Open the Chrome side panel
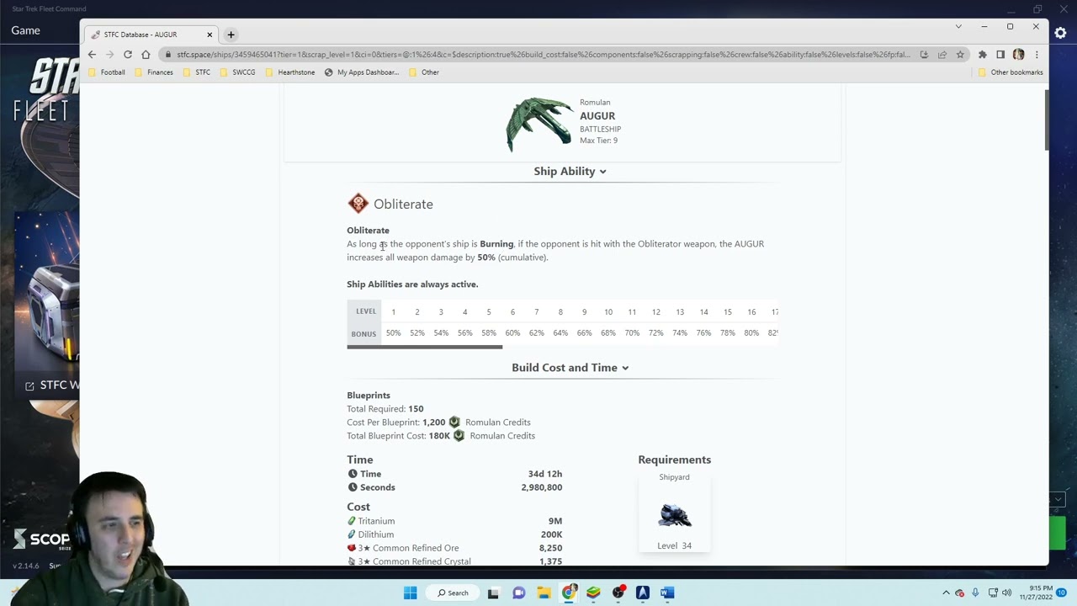 (x=1000, y=55)
